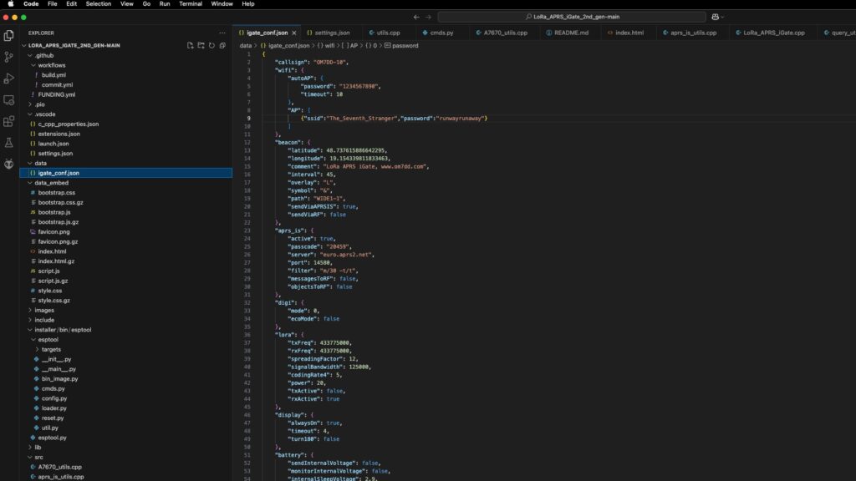Open the Source Control view
This screenshot has height=481, width=856.
(x=9, y=57)
